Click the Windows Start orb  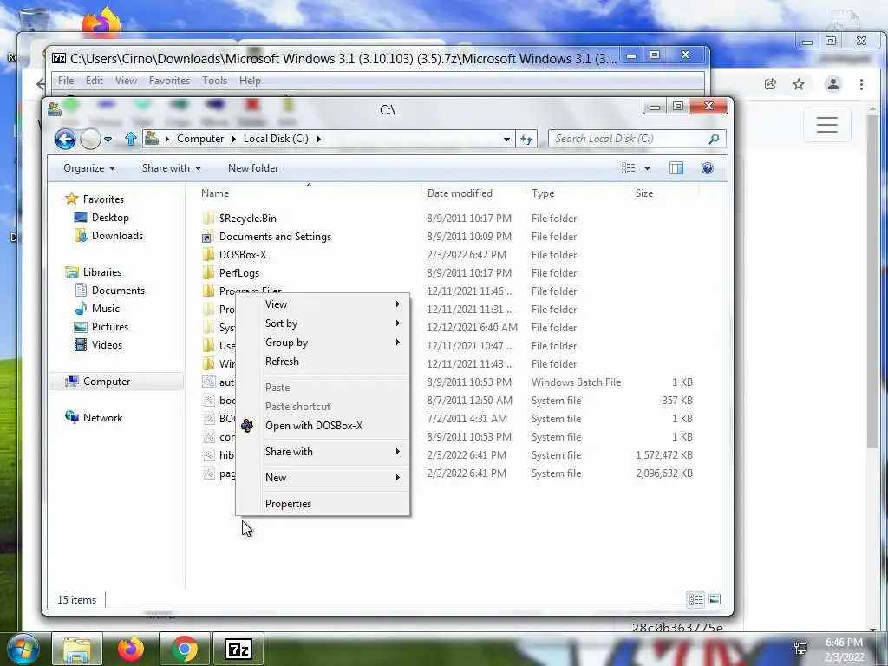(23, 649)
